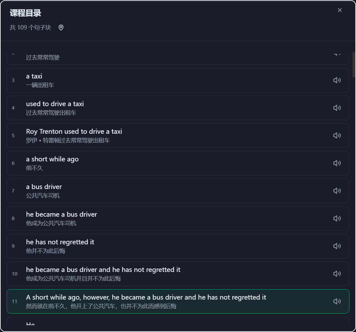Play audio for highlighted sentence 11
356x332 pixels.
[x=337, y=302]
